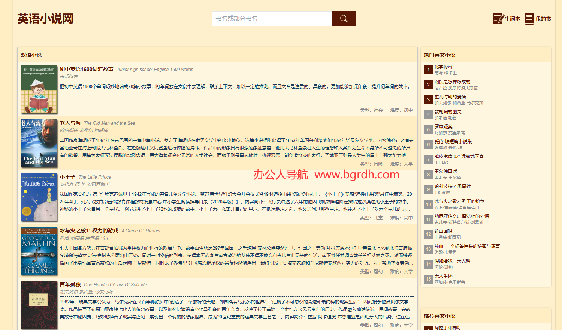Open the 生词本 vocabulary notebook
This screenshot has width=562, height=330.
[507, 18]
